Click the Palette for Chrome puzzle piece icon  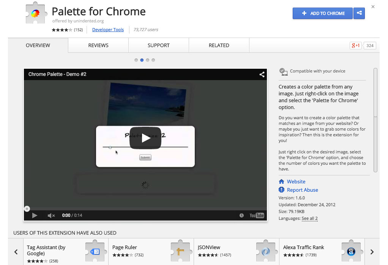[x=36, y=13]
